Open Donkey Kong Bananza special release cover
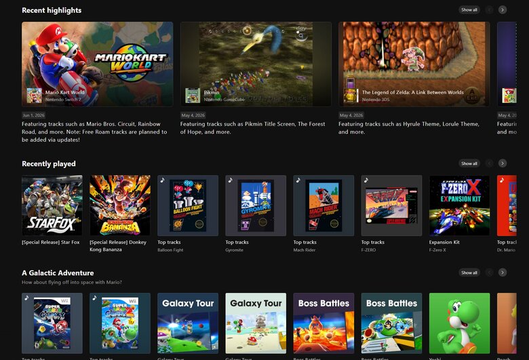529x360 pixels. point(120,205)
